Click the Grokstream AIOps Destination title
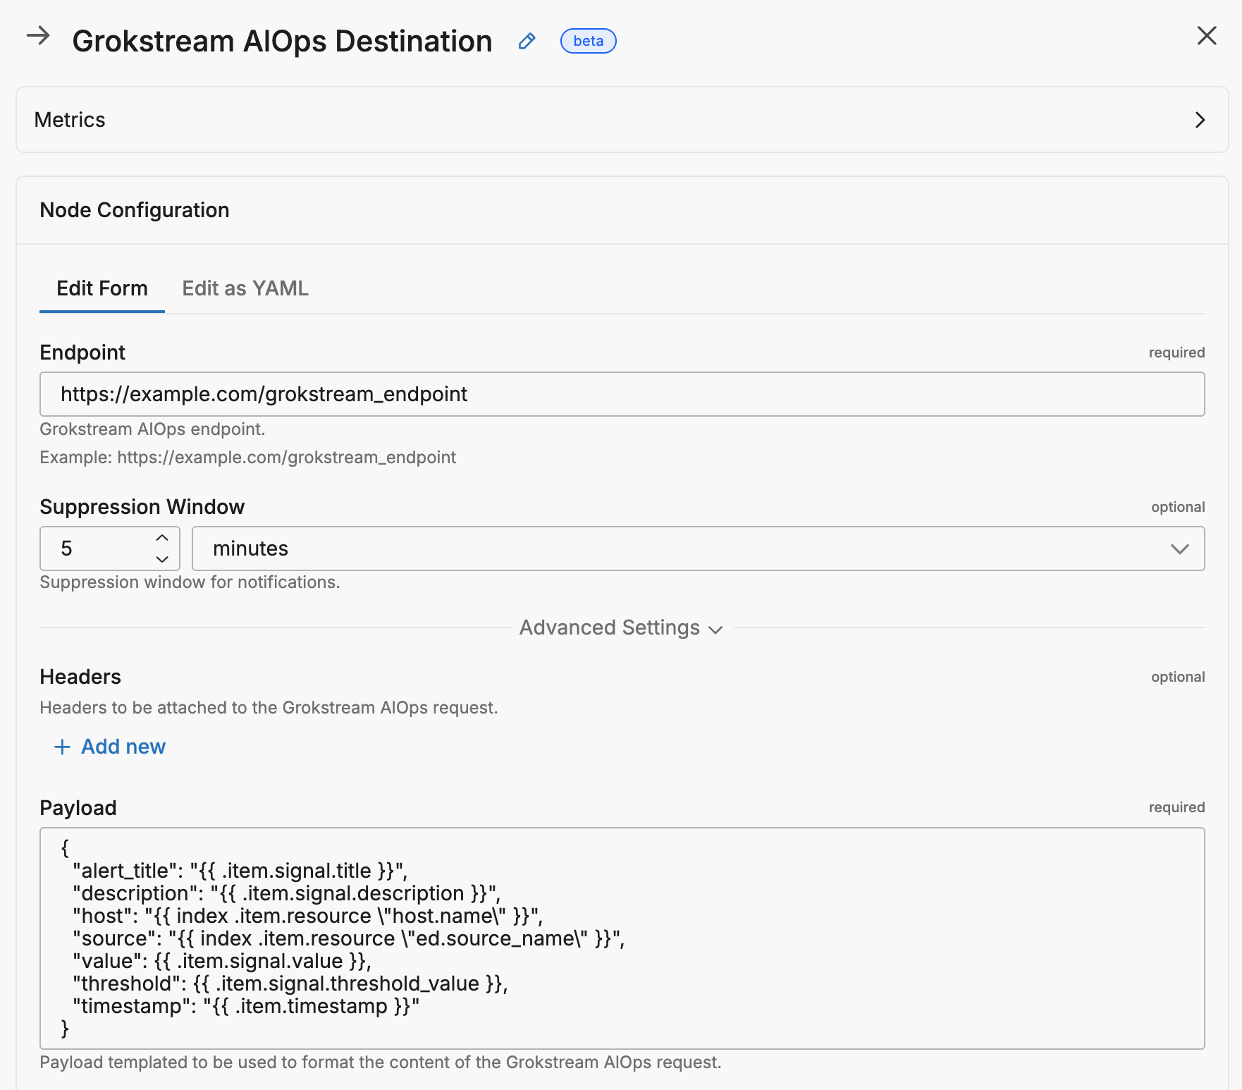This screenshot has width=1242, height=1090. point(282,41)
